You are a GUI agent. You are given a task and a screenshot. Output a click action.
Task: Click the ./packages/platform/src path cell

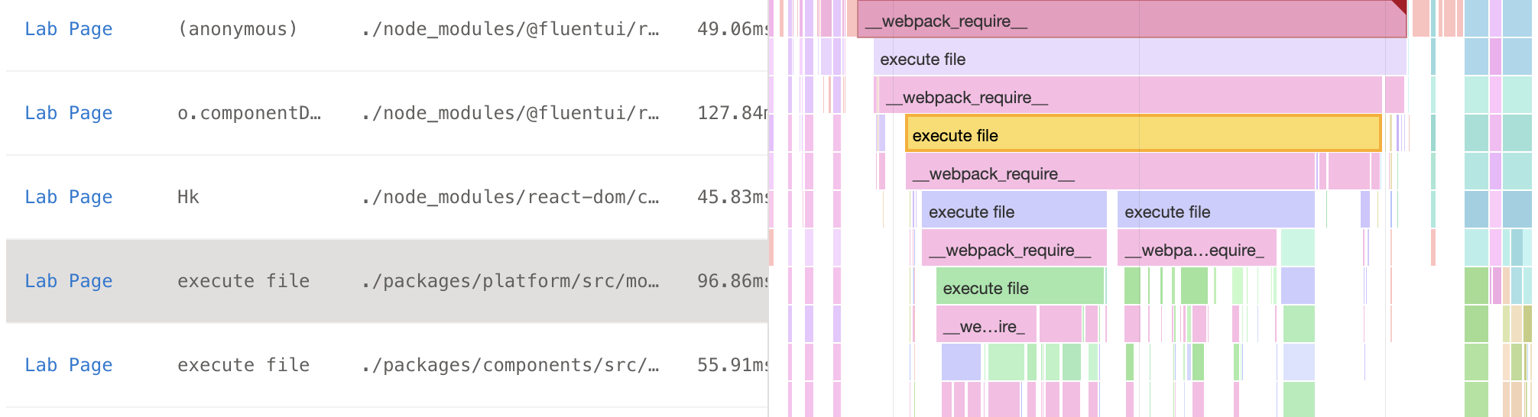point(510,281)
